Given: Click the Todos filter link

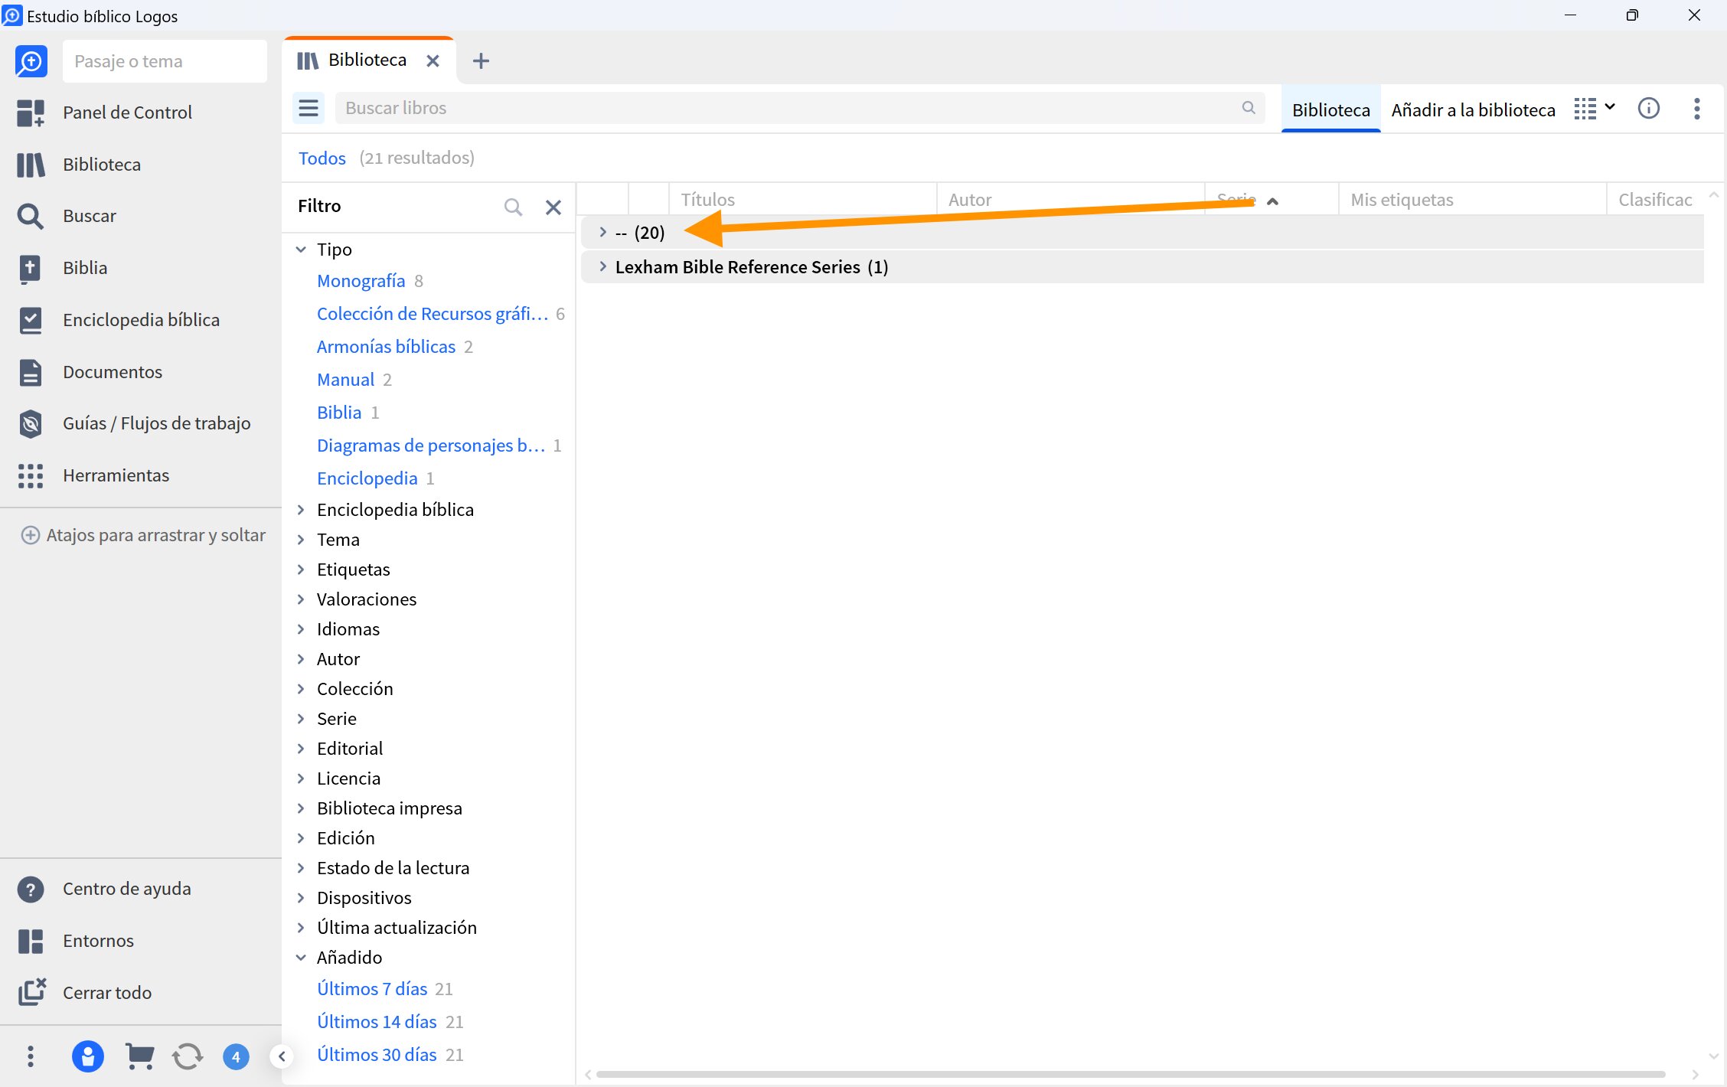Looking at the screenshot, I should click(322, 158).
